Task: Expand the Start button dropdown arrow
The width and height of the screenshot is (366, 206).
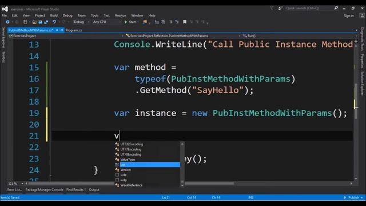Action: [x=138, y=22]
